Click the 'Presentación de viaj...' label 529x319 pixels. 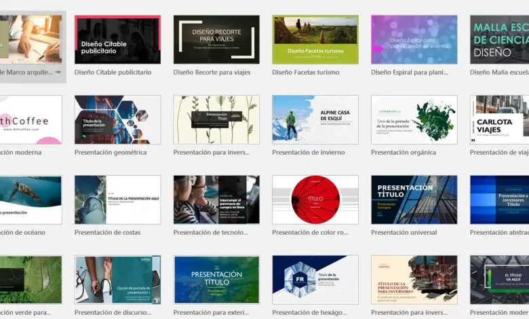pyautogui.click(x=499, y=152)
